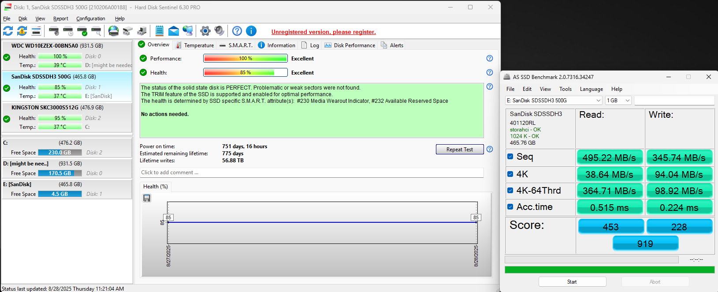Switch to the Disk Performance tab
Screen dimensions: 718x292
(350, 45)
